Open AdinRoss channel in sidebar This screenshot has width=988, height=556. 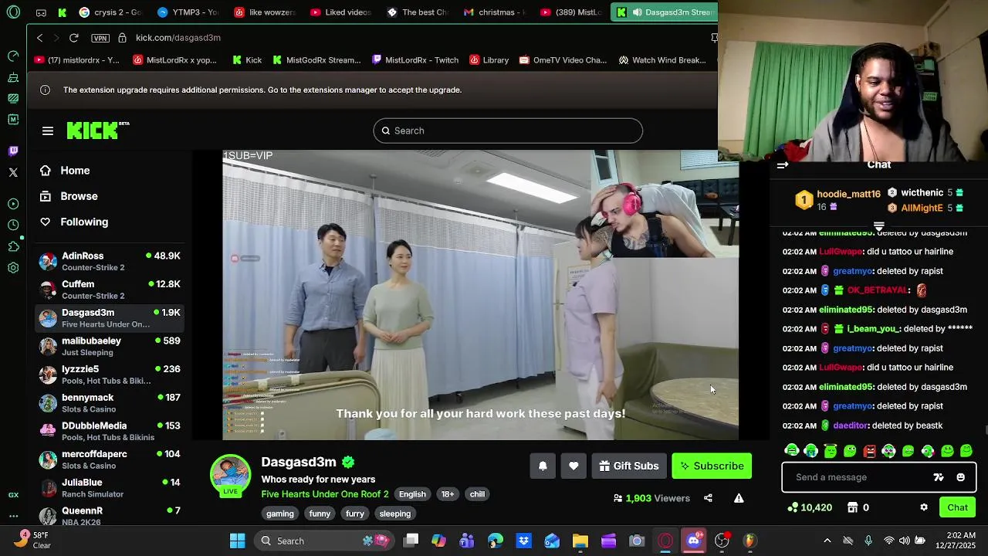click(110, 261)
